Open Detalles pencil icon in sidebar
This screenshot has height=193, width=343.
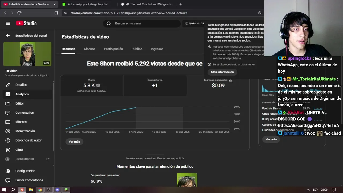click(8, 85)
